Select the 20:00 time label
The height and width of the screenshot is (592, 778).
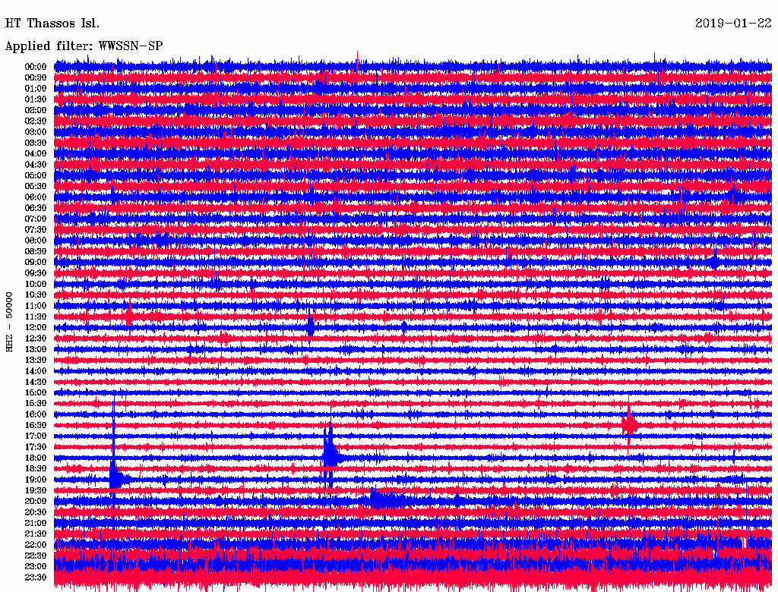click(36, 501)
